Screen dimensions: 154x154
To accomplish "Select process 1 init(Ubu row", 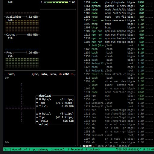I will click(x=118, y=45).
